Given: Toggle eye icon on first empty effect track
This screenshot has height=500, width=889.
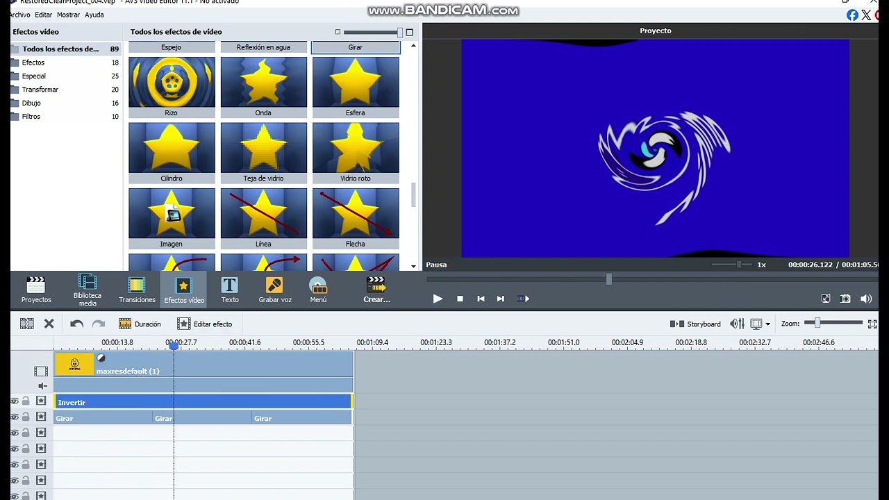Looking at the screenshot, I should 15,433.
